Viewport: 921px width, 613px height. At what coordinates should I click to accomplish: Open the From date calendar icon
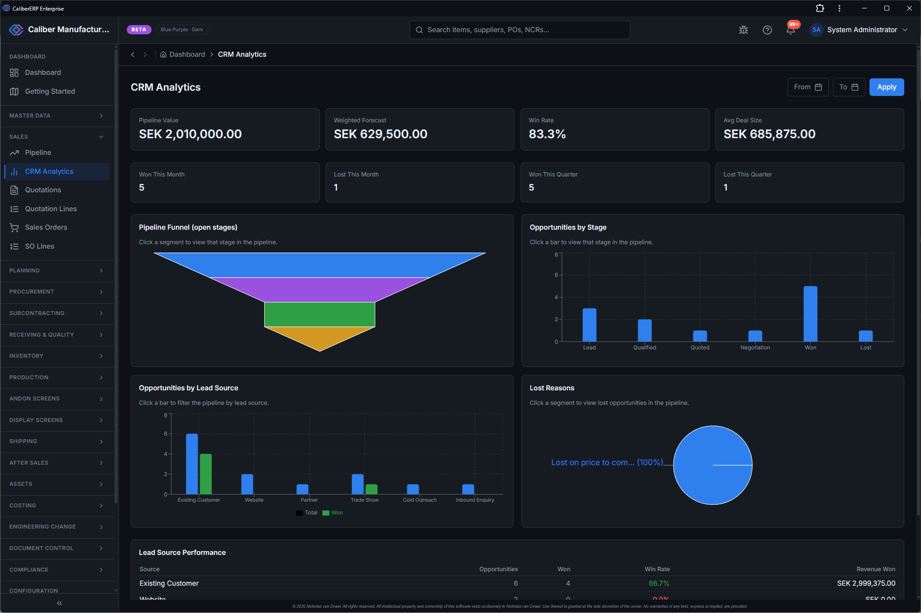click(x=818, y=87)
